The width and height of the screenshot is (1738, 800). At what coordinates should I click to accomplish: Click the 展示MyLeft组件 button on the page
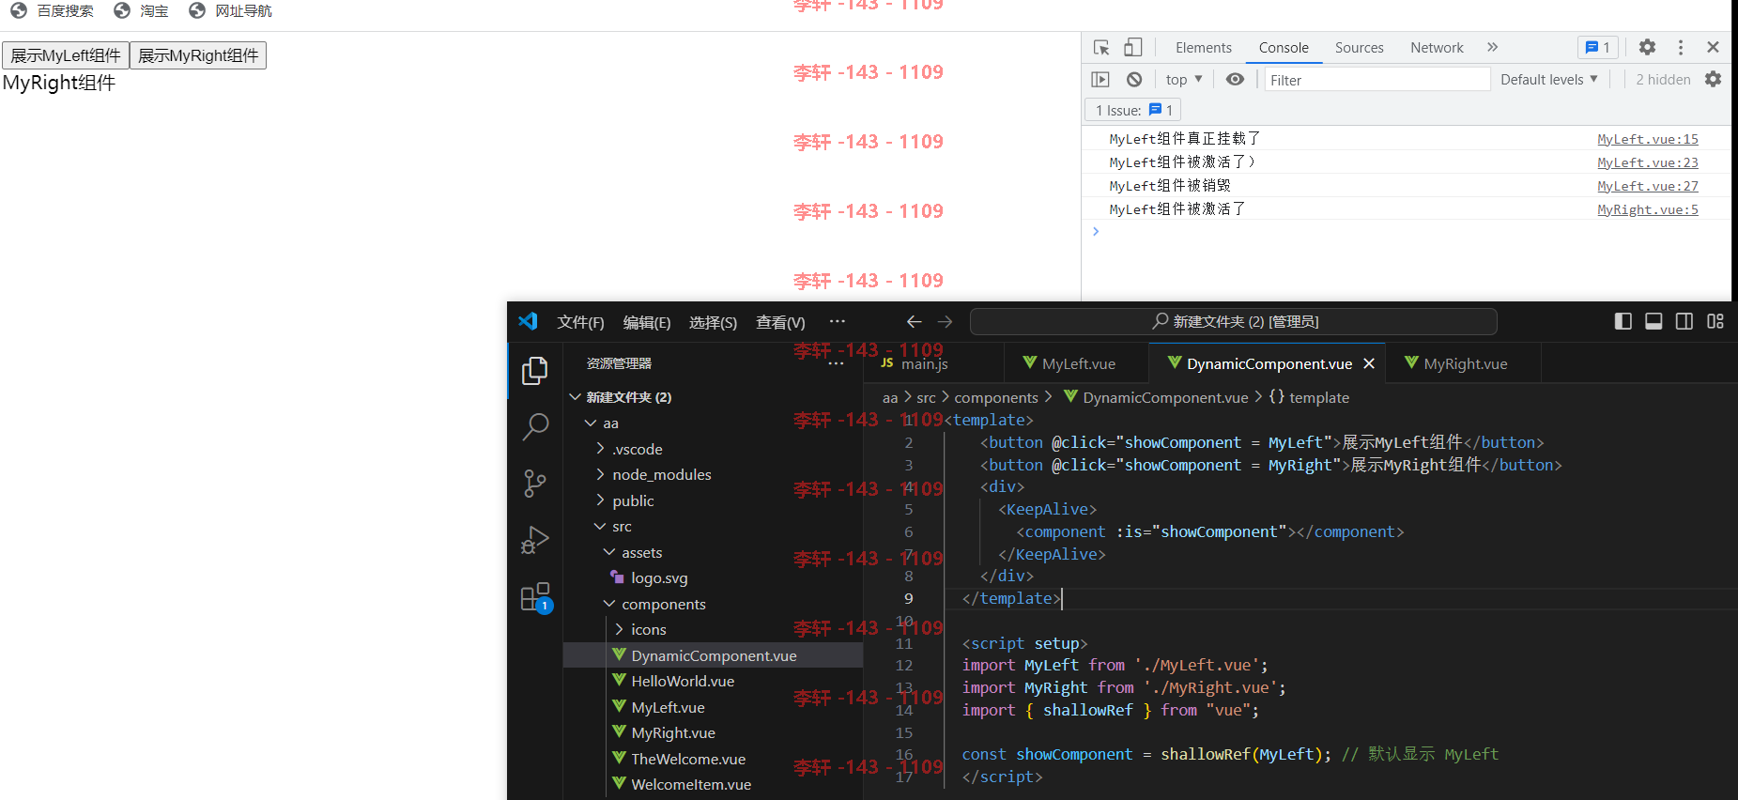(66, 55)
